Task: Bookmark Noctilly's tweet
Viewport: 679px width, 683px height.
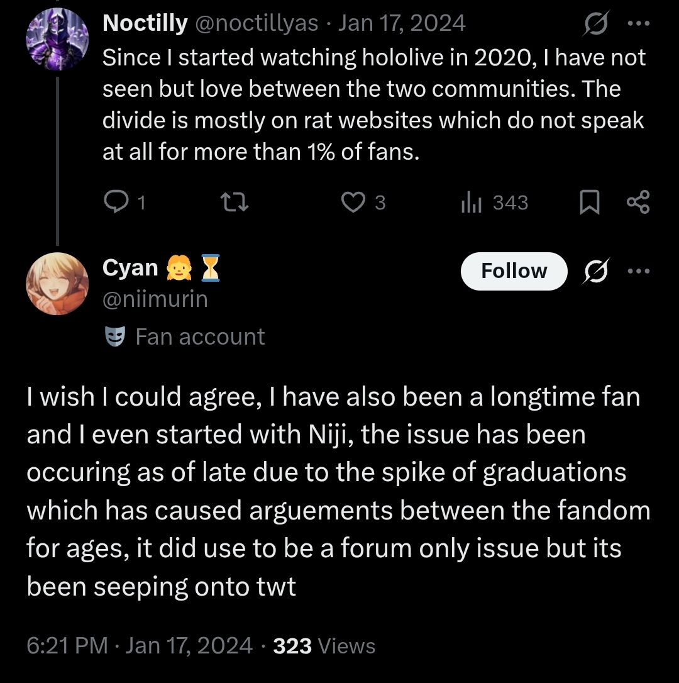Action: point(589,202)
